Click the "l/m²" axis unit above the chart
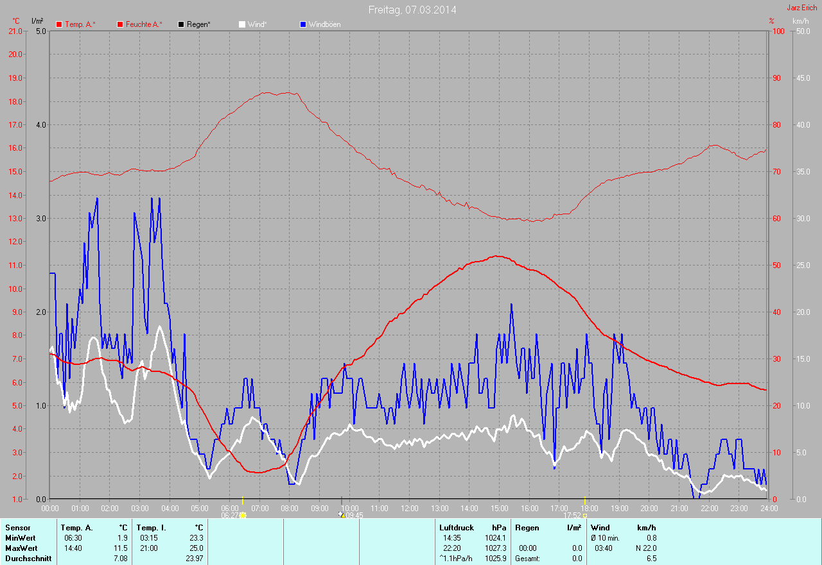Image resolution: width=822 pixels, height=565 pixels. [x=37, y=21]
